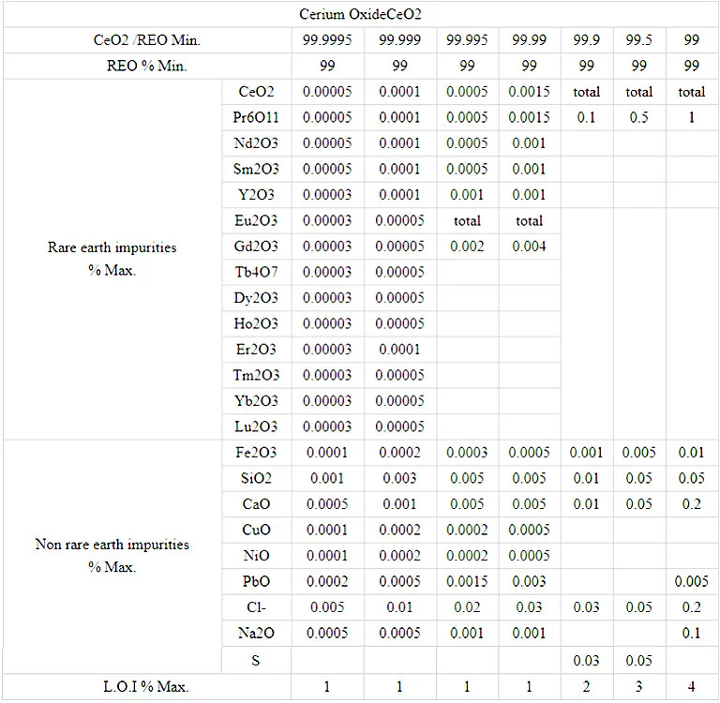Select the S row label
The image size is (720, 703).
point(256,661)
